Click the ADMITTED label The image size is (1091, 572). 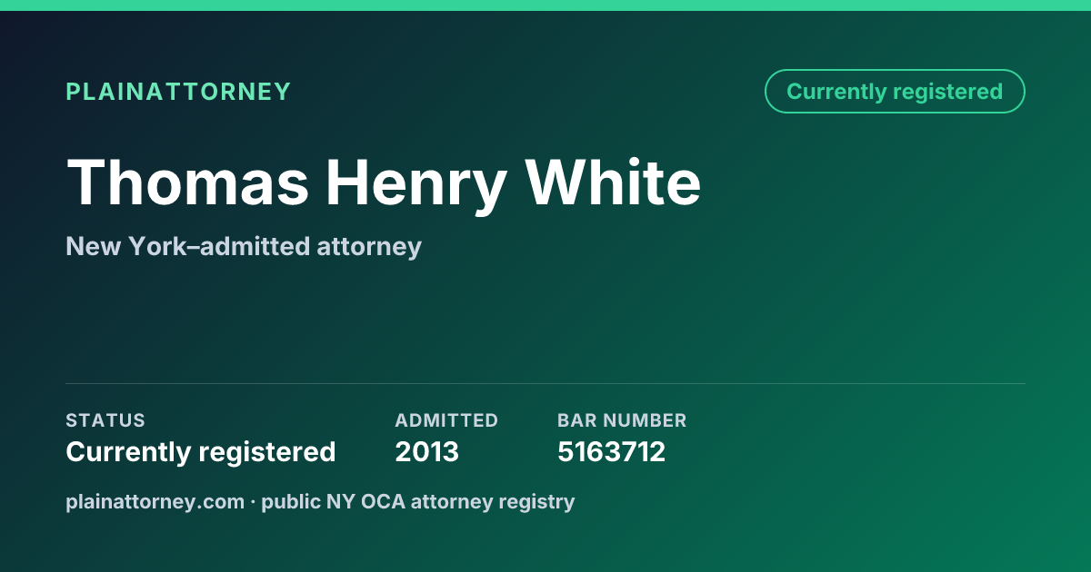coord(446,420)
